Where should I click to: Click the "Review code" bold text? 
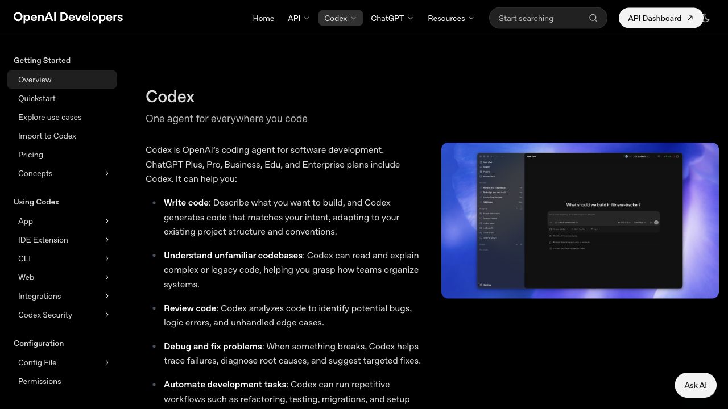190,308
